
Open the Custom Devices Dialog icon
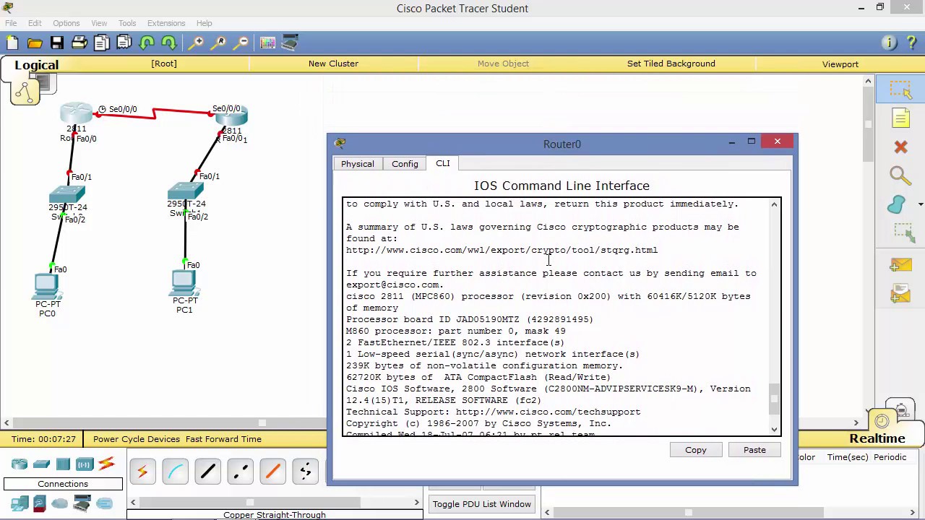pyautogui.click(x=290, y=43)
